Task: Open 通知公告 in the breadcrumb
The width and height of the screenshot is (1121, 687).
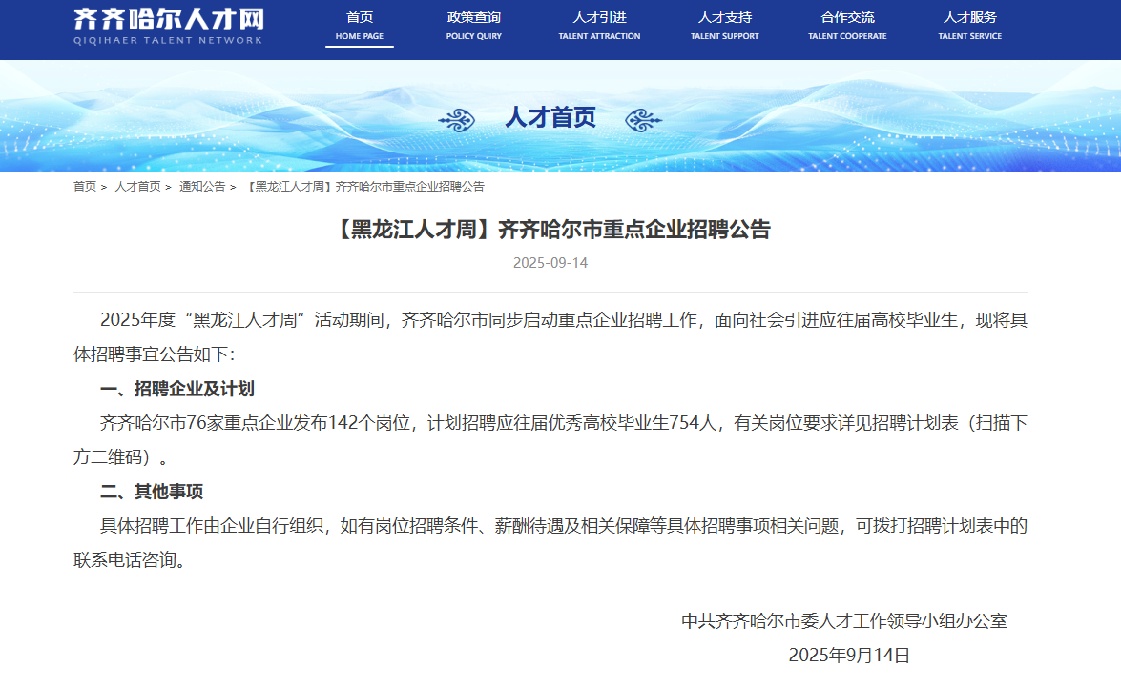Action: pos(202,187)
